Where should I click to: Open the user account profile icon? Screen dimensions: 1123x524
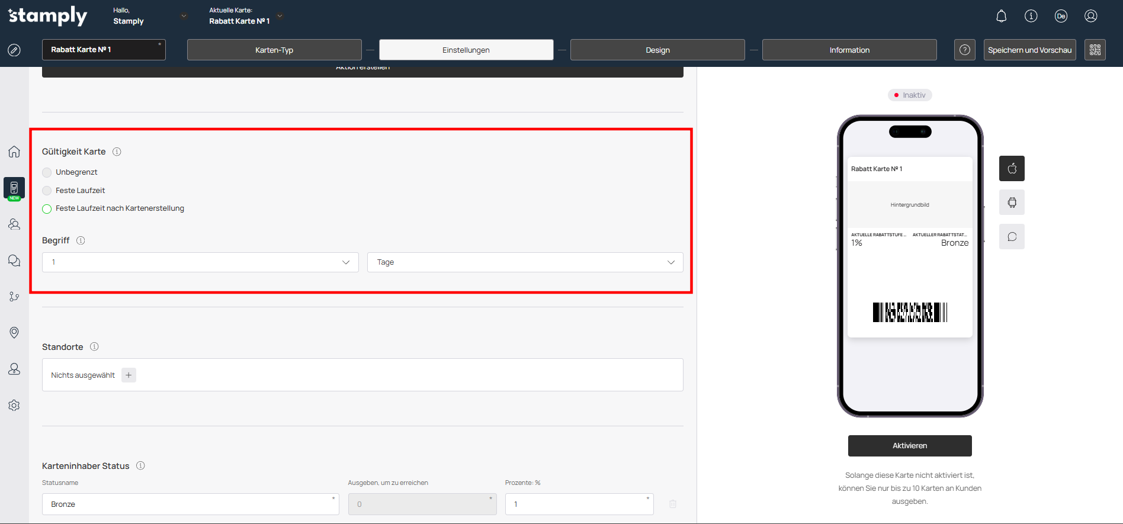coord(1090,16)
